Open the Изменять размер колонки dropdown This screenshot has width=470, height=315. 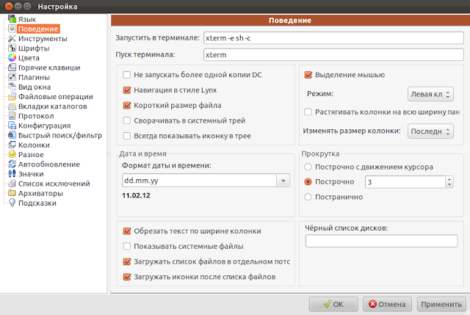click(x=430, y=131)
